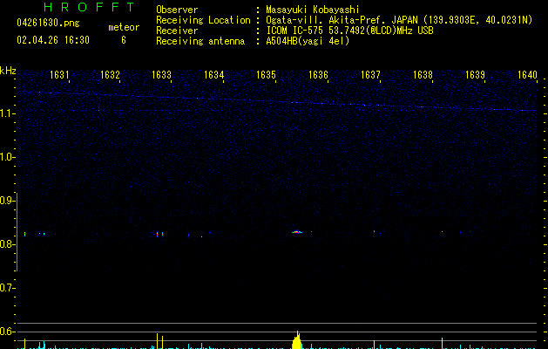Click the 1.0 kHz axis label
Image resolution: width=548 pixels, height=349 pixels.
coord(7,157)
